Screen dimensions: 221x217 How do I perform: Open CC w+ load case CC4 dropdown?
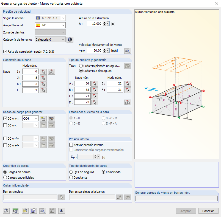click(x=31, y=119)
